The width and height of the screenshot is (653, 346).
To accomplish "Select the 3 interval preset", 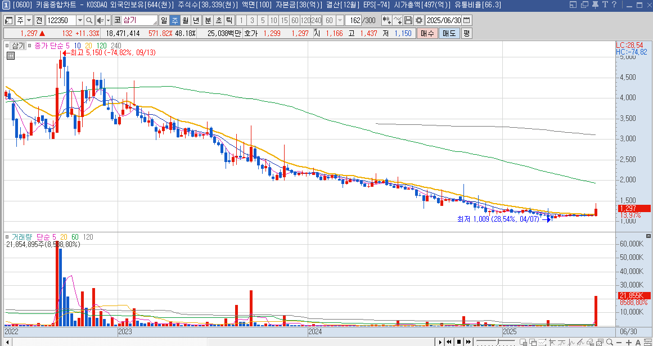I will click(252, 20).
